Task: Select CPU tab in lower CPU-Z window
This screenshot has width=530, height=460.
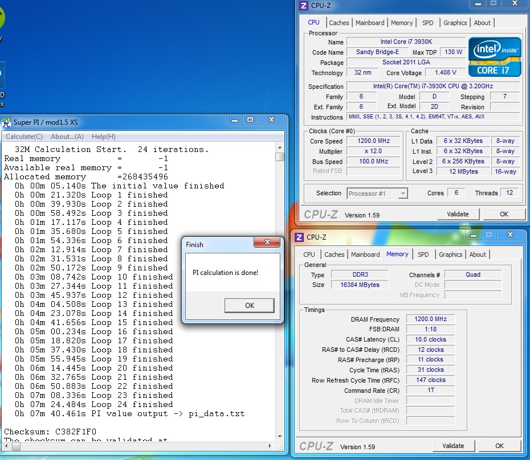Action: pos(309,254)
